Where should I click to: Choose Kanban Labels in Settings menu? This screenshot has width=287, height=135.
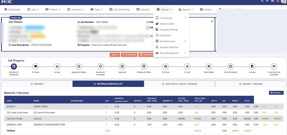(x=166, y=24)
